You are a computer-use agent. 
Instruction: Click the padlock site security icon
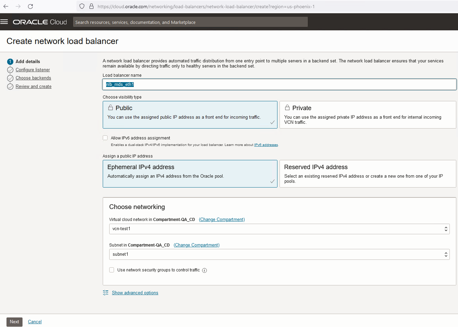pos(91,6)
